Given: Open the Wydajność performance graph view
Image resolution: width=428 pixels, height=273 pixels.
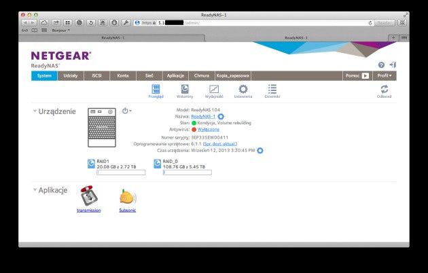Looking at the screenshot, I should pos(214,91).
